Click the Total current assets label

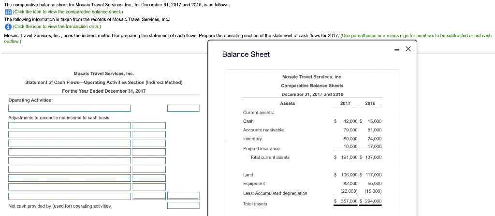tap(270, 157)
